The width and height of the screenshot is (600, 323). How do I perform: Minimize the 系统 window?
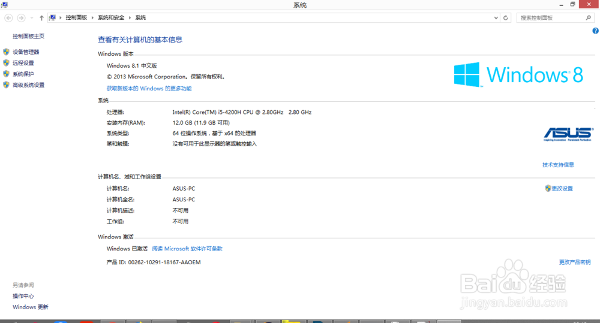(562, 5)
